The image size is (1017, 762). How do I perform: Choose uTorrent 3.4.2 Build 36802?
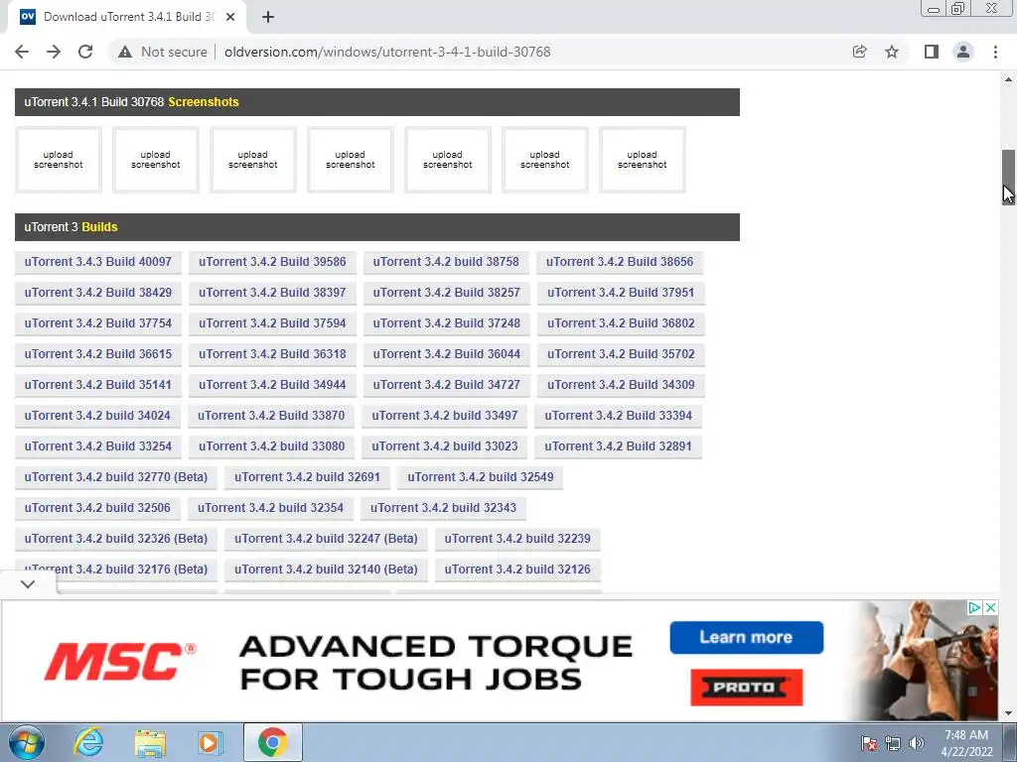621,323
